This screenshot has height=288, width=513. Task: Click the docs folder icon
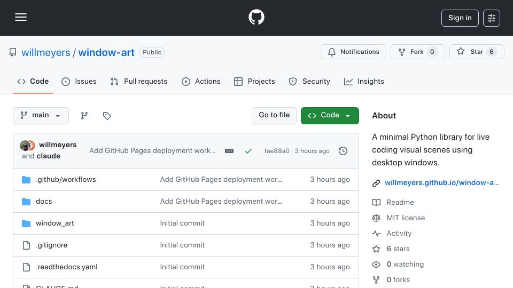pyautogui.click(x=26, y=202)
